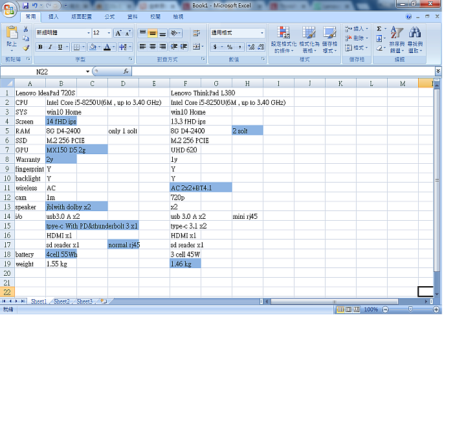Open the Excel Help question mark

pyautogui.click(x=408, y=17)
